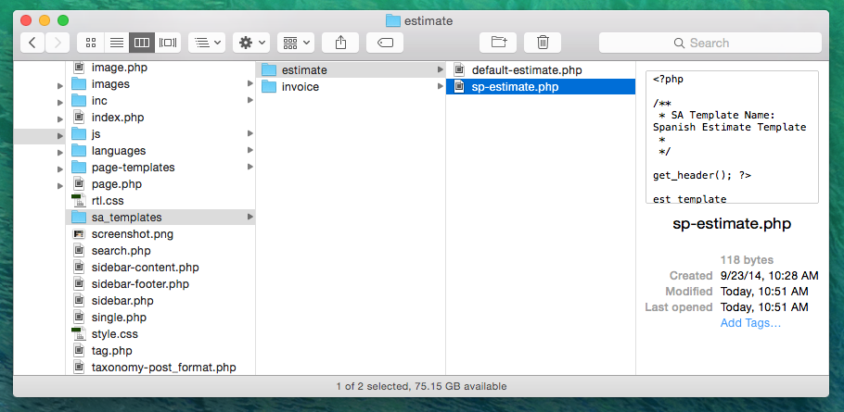This screenshot has width=844, height=412.
Task: Select the estimate folder in second column
Action: pos(351,69)
